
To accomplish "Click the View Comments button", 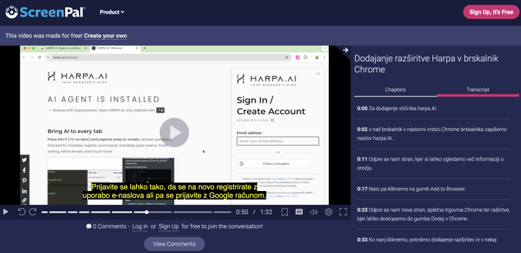I will pyautogui.click(x=174, y=244).
